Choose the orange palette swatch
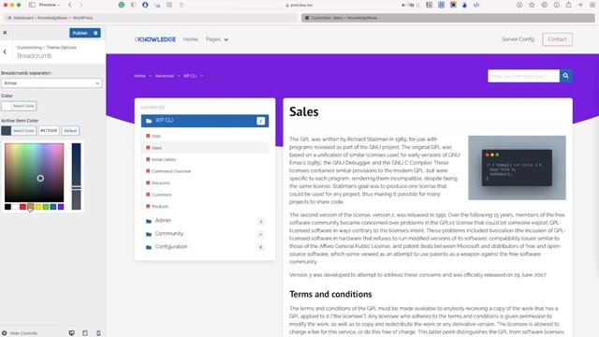The image size is (599, 337). (31, 207)
